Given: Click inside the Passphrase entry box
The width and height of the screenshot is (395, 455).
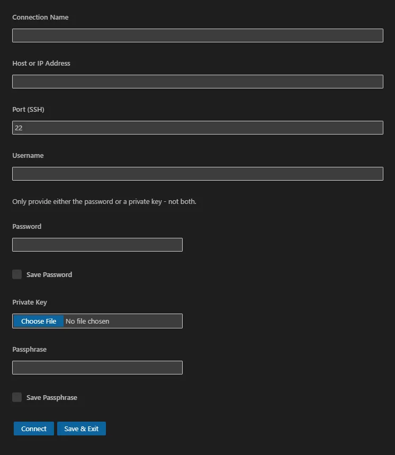Looking at the screenshot, I should click(97, 368).
